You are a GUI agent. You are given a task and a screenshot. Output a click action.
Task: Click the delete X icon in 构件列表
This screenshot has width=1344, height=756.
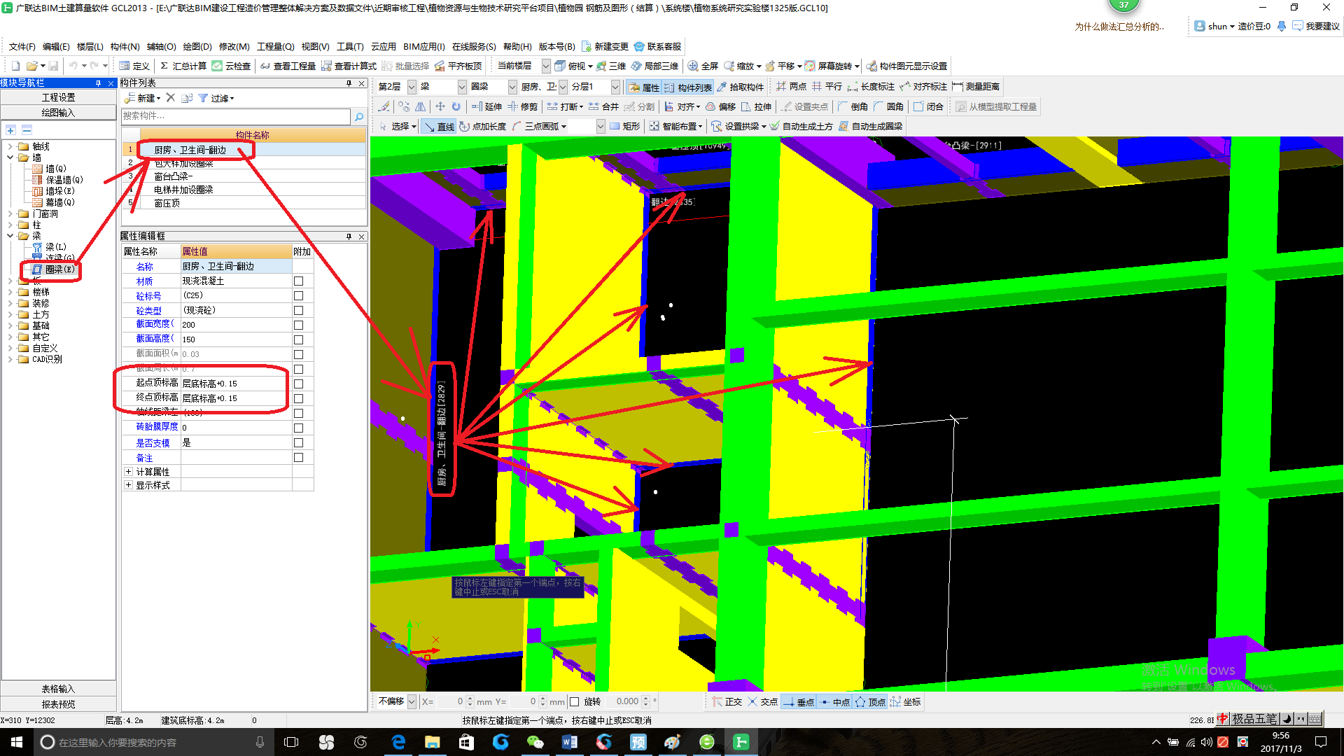170,98
